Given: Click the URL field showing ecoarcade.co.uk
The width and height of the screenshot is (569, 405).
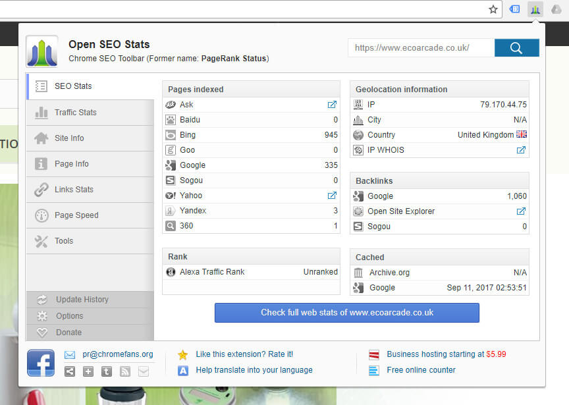Looking at the screenshot, I should tap(421, 48).
